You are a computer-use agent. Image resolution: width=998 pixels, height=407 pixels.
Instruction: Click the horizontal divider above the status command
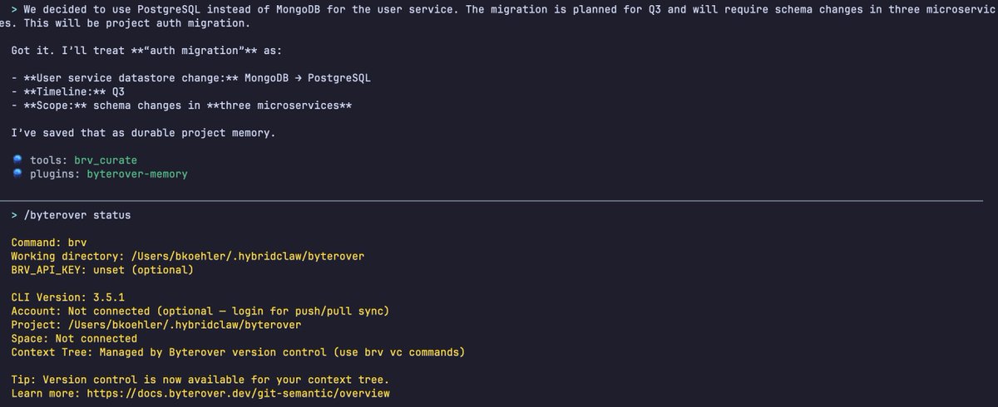(499, 200)
